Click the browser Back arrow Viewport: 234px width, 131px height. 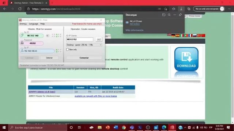click(x=5, y=9)
